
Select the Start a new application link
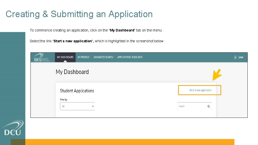tap(201, 90)
